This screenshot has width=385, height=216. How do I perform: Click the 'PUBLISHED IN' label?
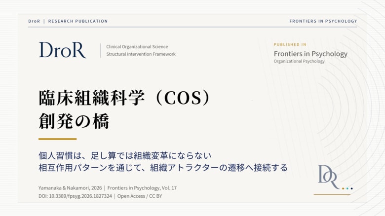coord(290,44)
